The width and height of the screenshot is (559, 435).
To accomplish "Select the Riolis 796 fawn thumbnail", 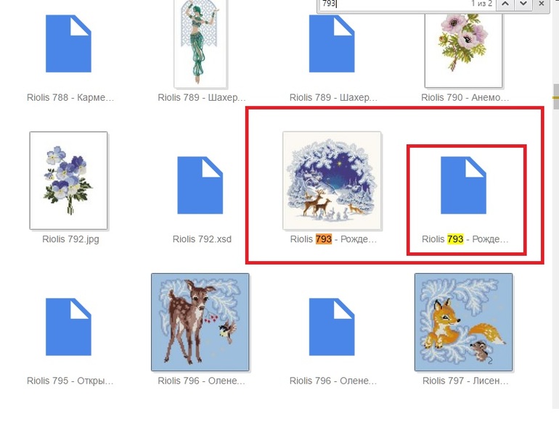I will coord(200,322).
